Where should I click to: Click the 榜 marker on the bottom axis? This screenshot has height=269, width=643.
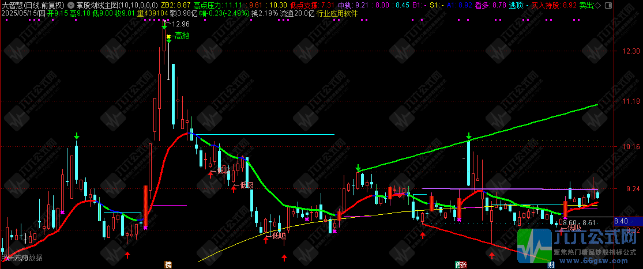168,264
